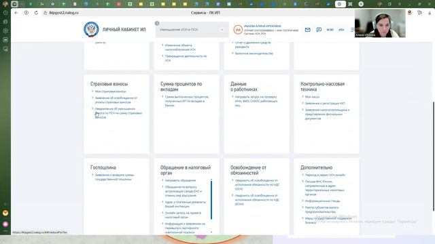Open Прекращение деятельности по УСН link

(x=186, y=58)
